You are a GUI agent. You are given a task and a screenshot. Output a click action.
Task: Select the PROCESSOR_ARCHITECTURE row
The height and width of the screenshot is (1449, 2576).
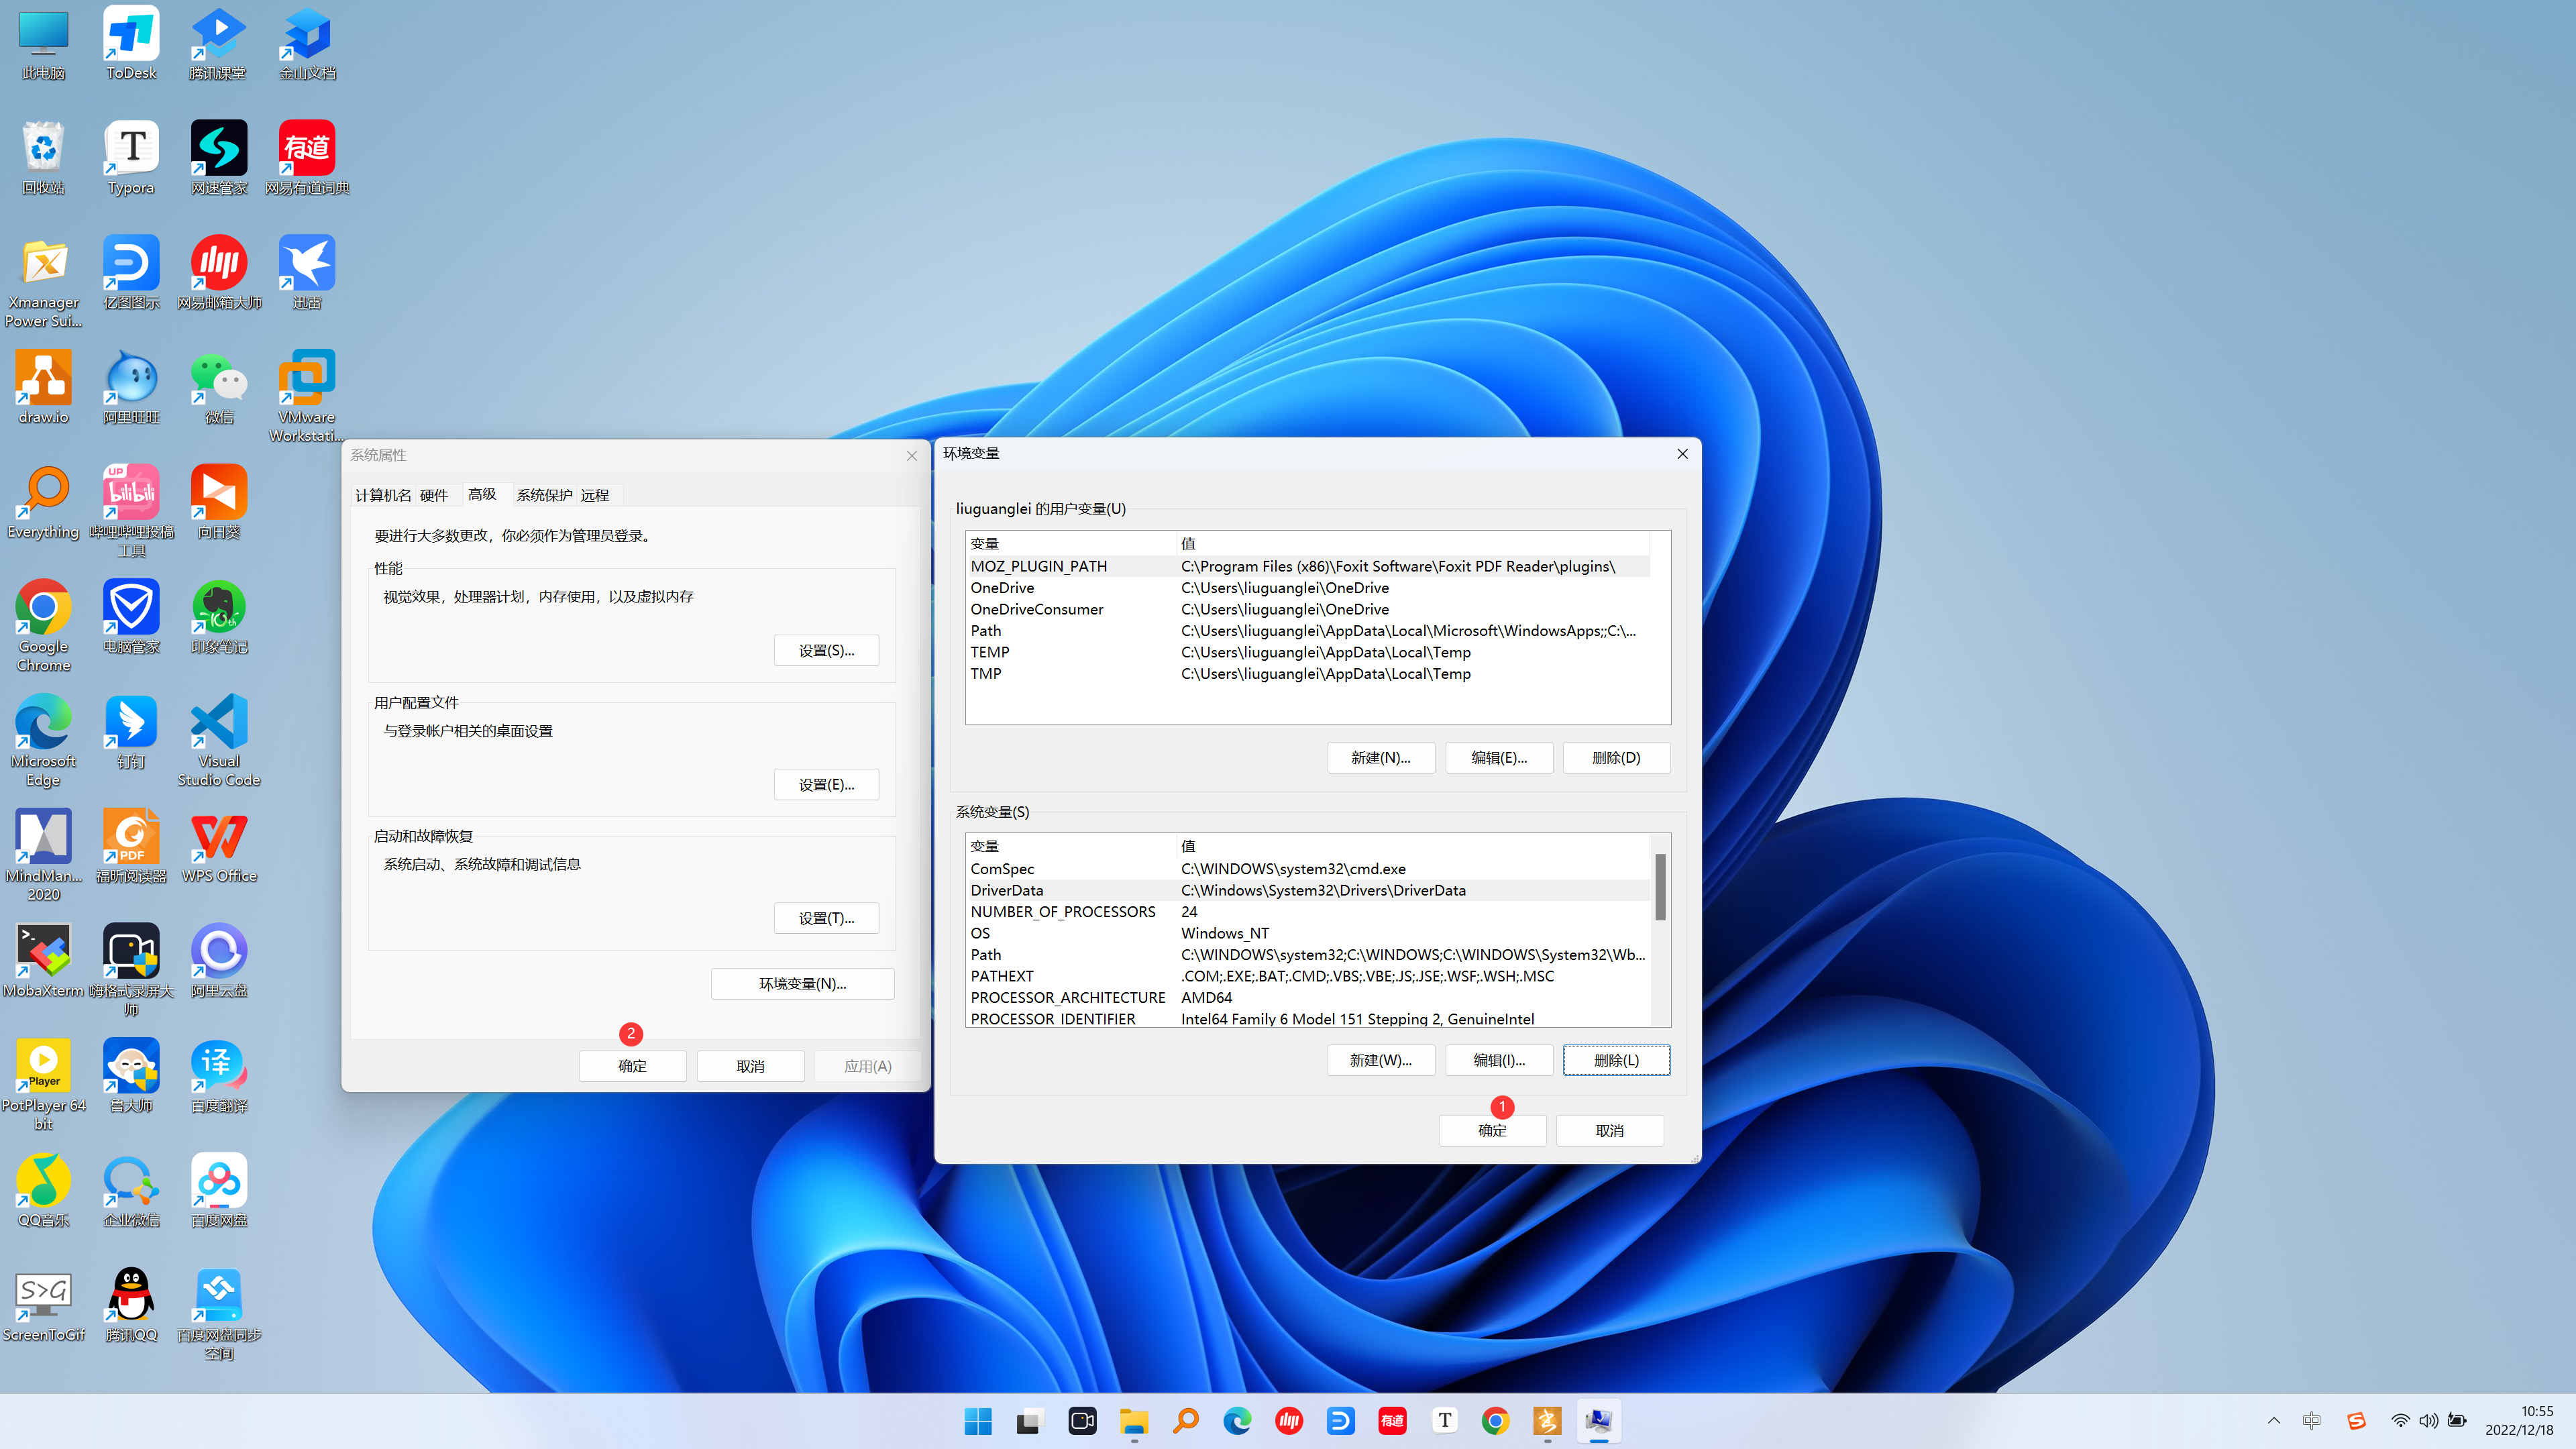tap(1307, 998)
